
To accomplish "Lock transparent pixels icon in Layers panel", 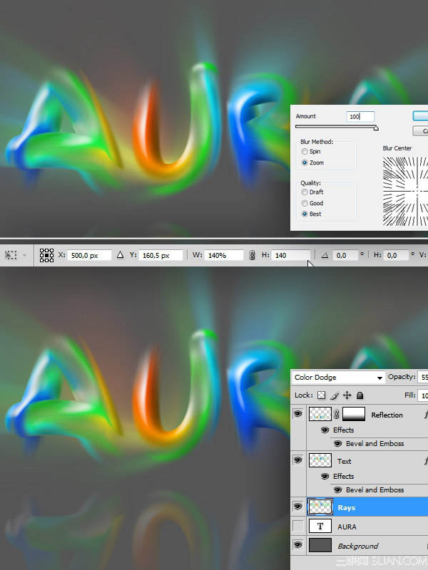I will (x=321, y=395).
